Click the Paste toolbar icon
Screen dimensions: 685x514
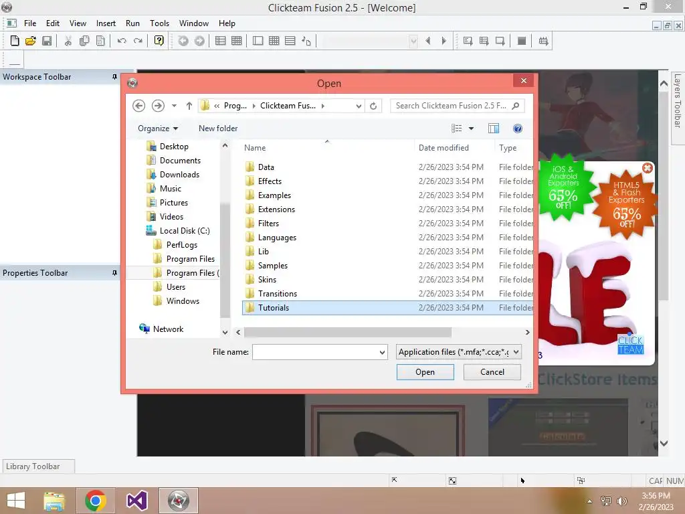100,41
